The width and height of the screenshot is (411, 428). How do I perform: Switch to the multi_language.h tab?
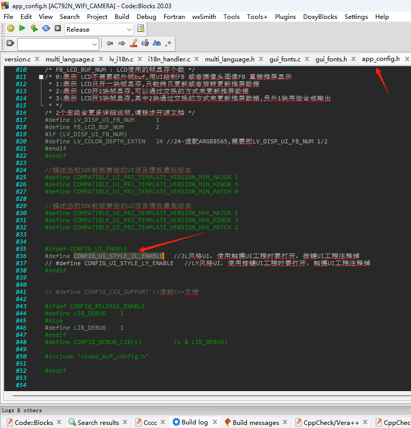pos(230,59)
